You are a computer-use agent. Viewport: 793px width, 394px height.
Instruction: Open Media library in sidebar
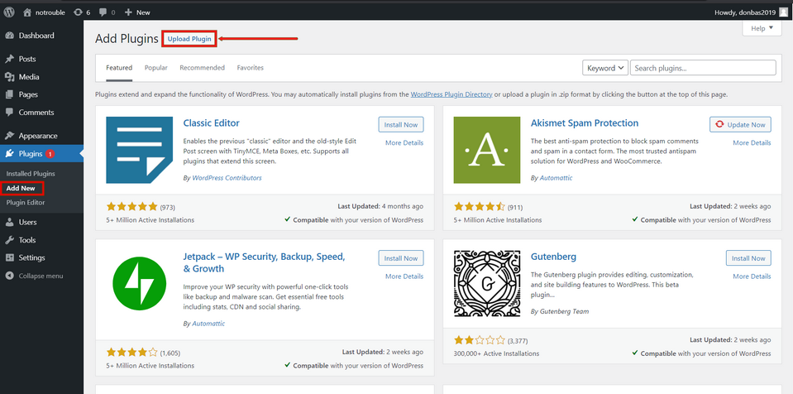29,77
